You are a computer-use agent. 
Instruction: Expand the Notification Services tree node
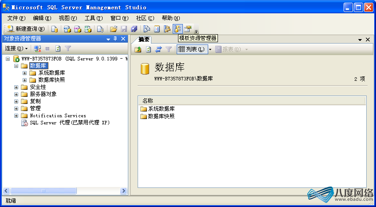[16, 115]
